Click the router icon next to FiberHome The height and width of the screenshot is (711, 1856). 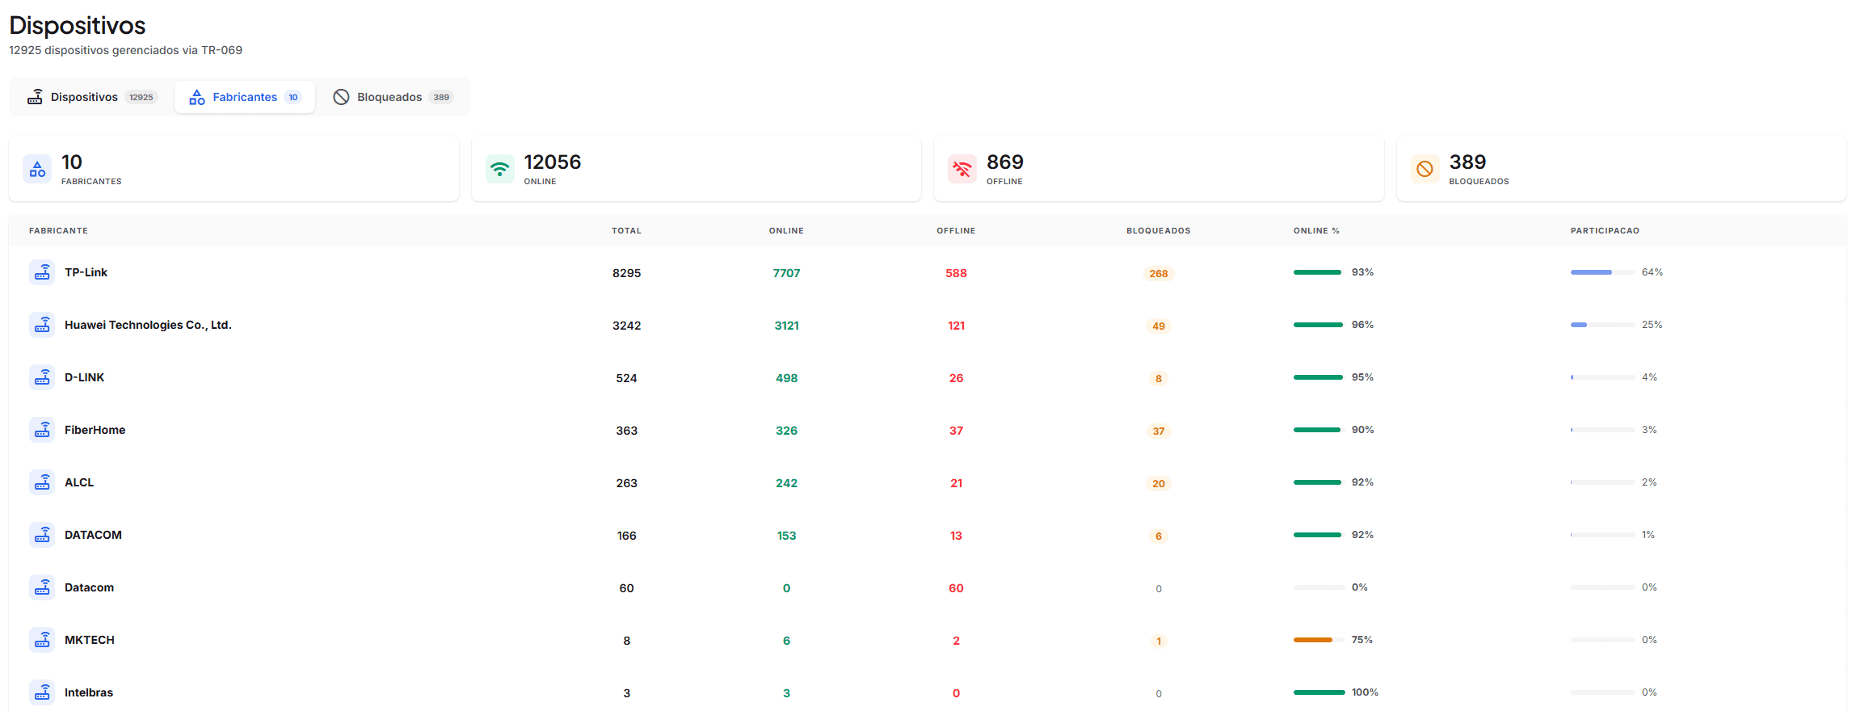coord(42,430)
